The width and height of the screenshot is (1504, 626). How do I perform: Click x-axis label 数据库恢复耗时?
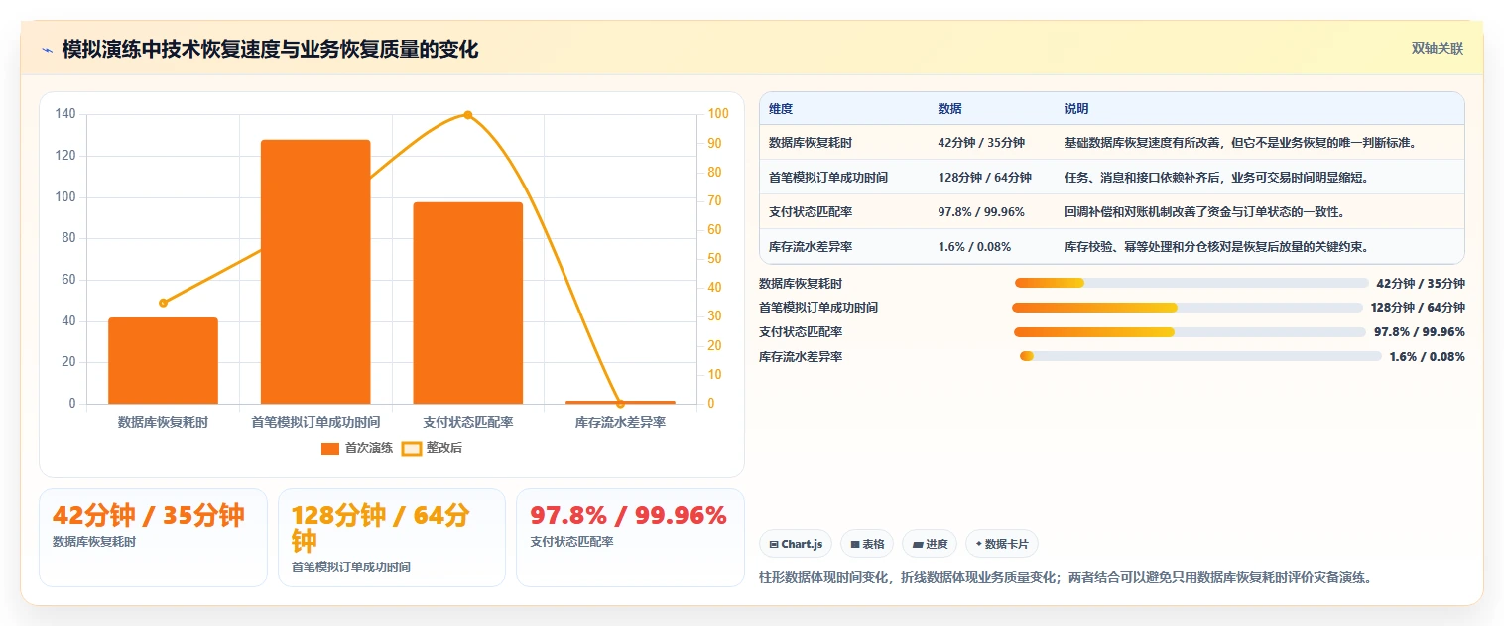click(163, 422)
